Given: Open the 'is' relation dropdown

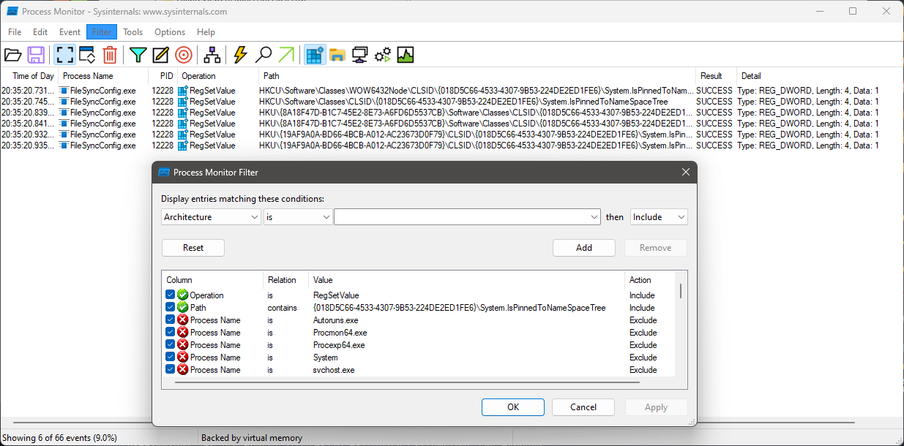Looking at the screenshot, I should coord(298,217).
